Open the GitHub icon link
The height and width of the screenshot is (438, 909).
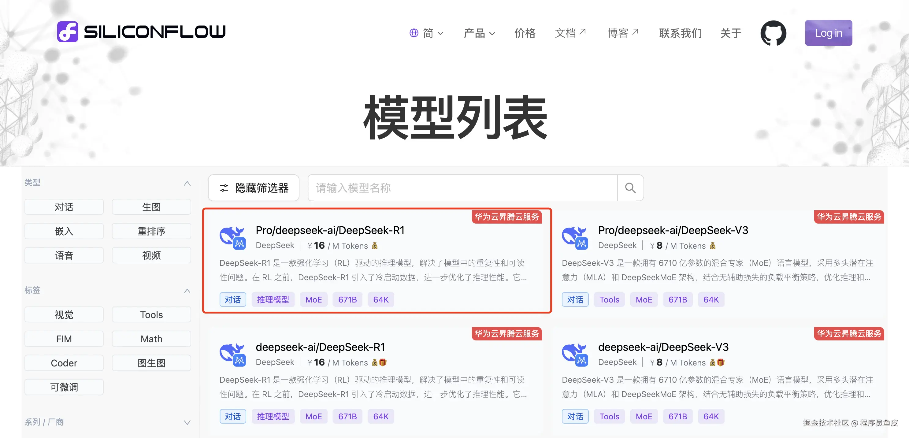[773, 33]
